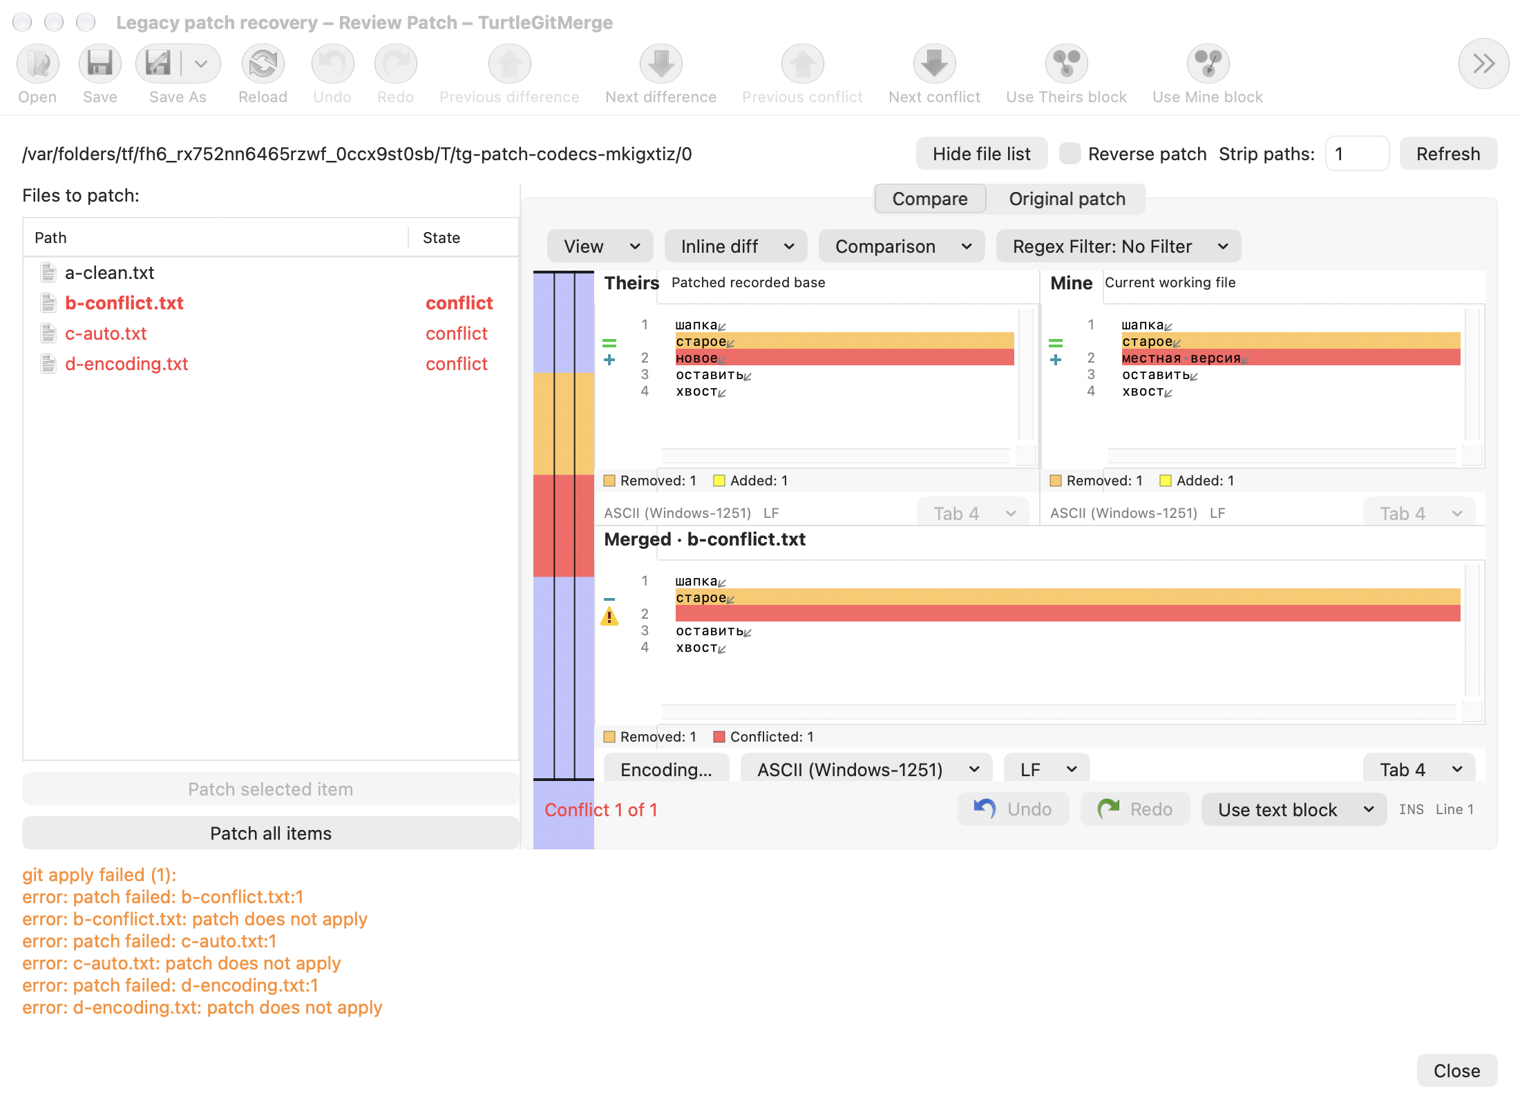Select c-auto.txt in file list
Screen dimensions: 1520x1109
tap(271, 334)
